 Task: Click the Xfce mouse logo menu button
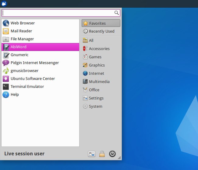(x=4, y=4)
